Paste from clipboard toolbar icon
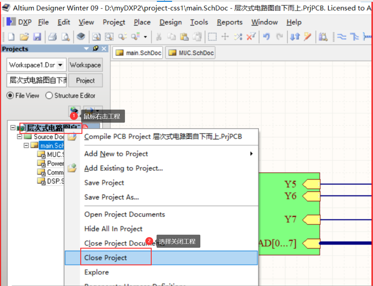This screenshot has height=286, width=373. (184, 37)
